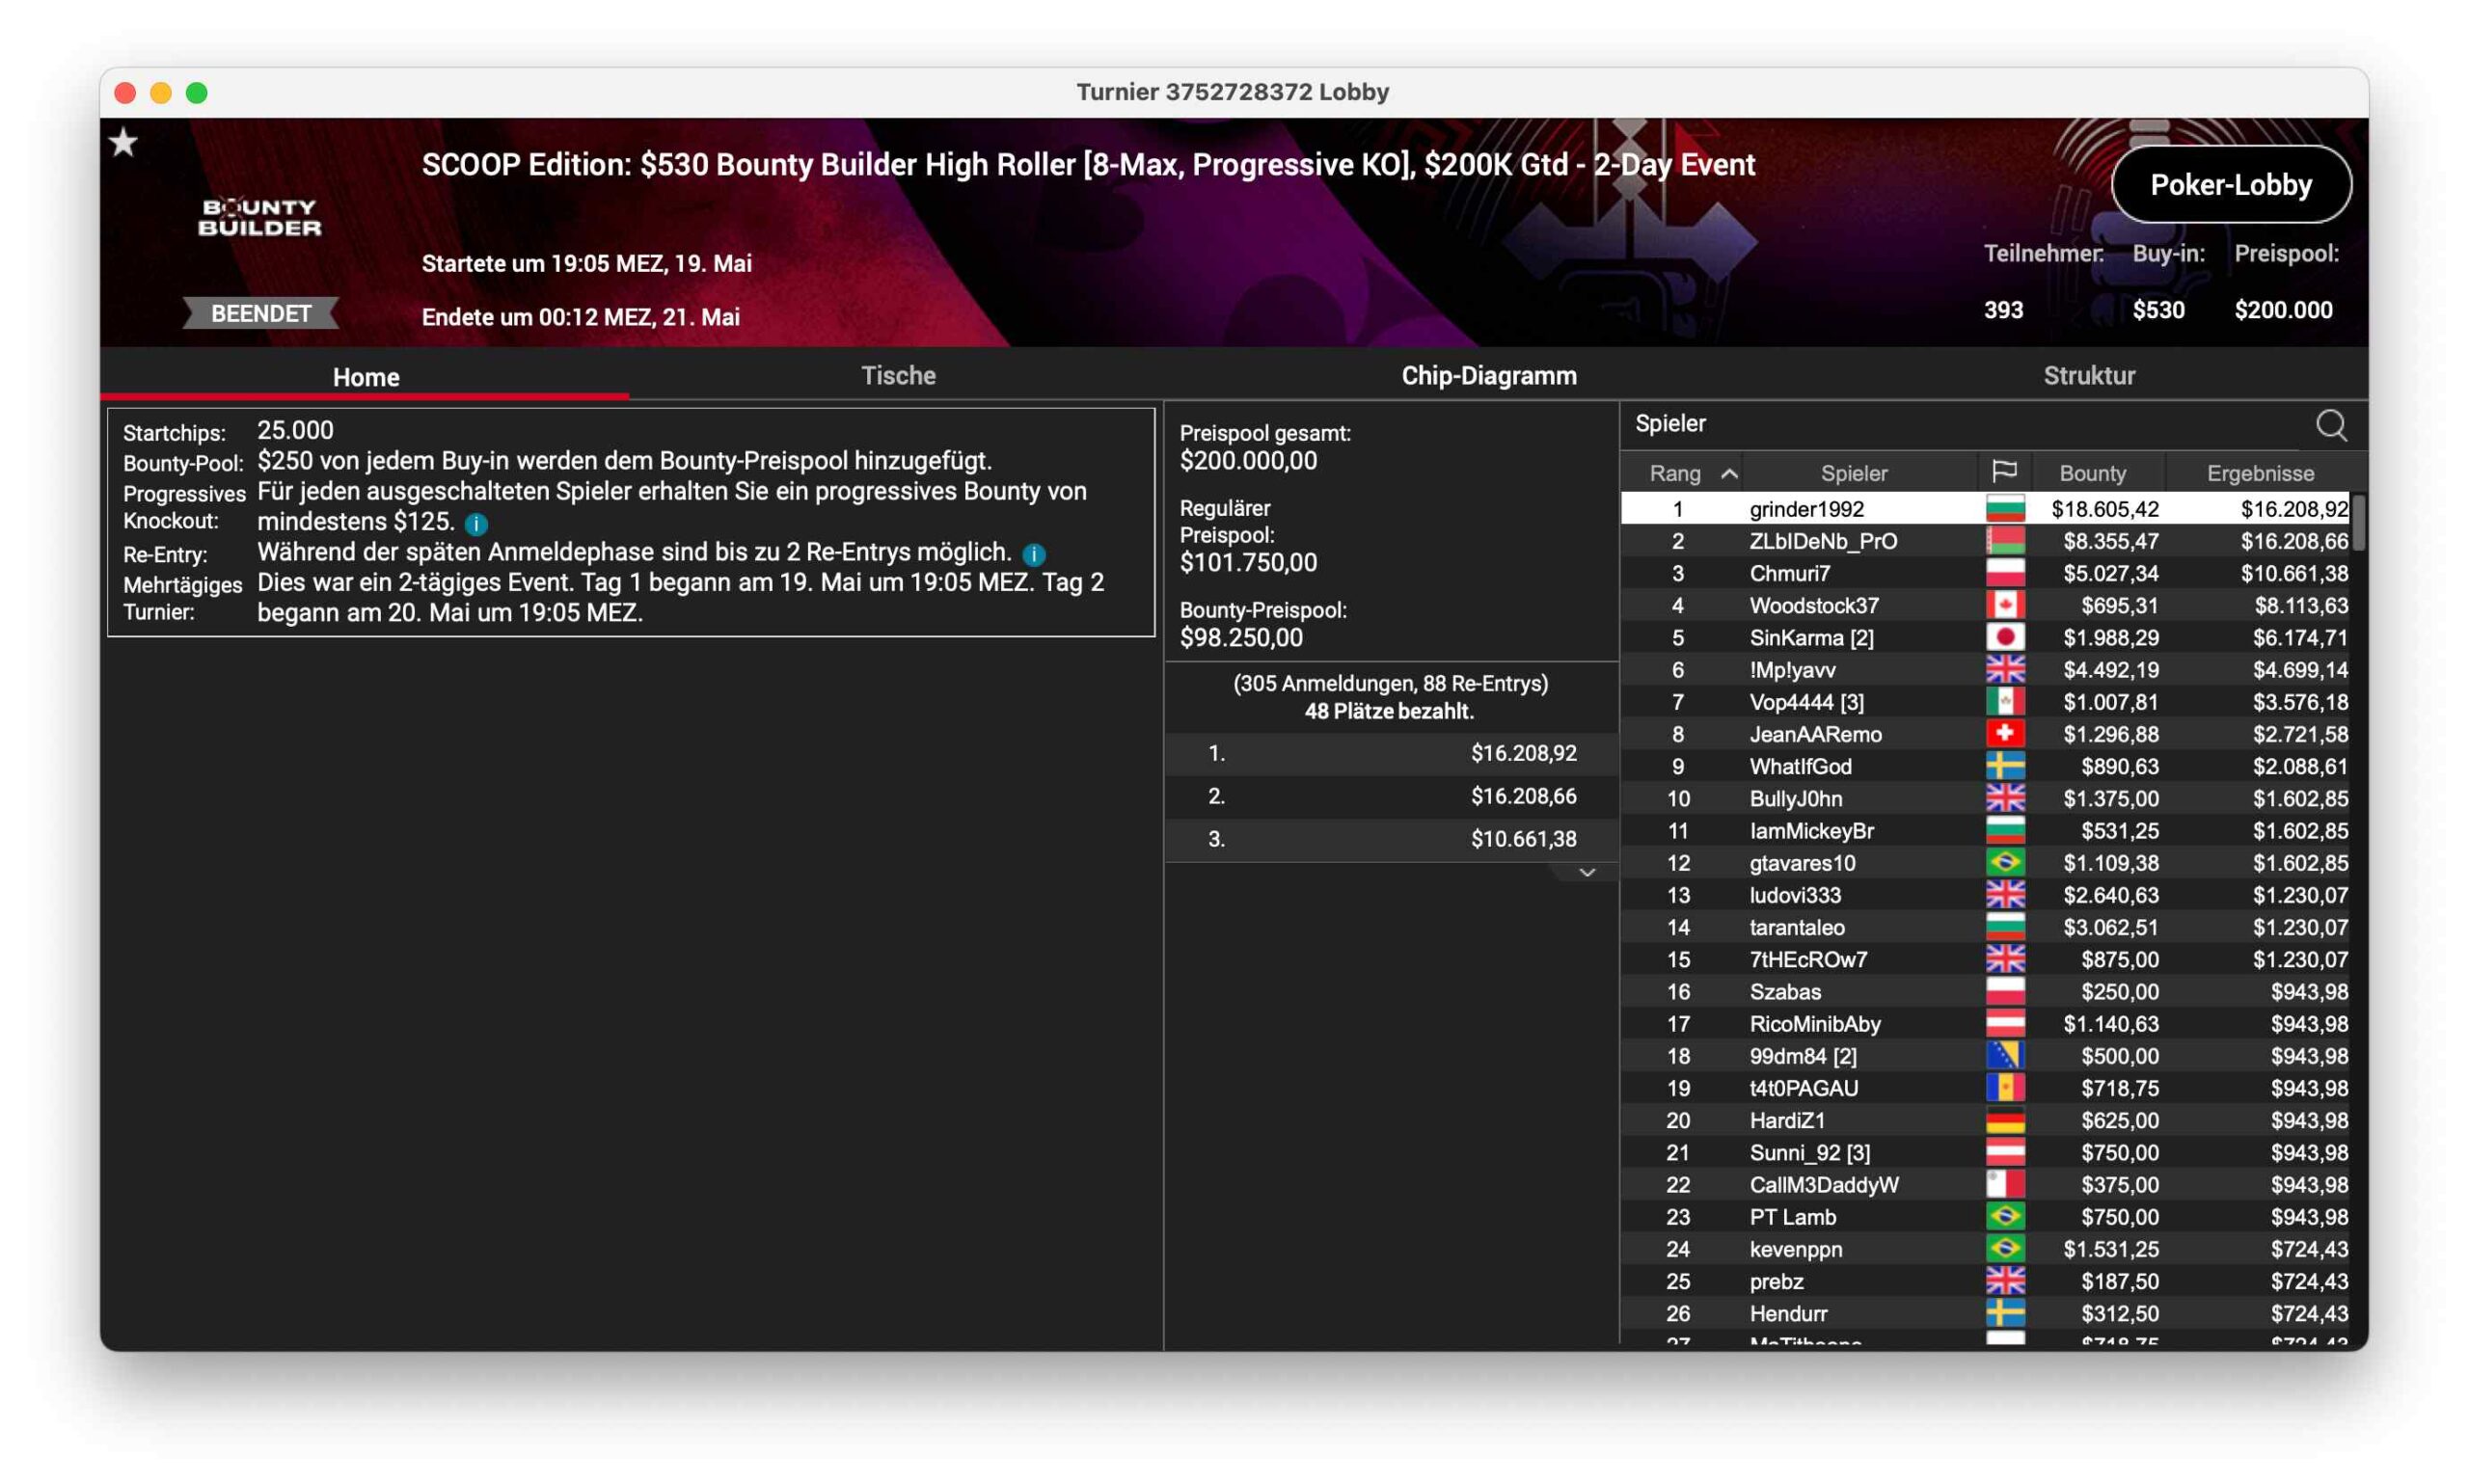Sort by the Spieler column header

1853,473
